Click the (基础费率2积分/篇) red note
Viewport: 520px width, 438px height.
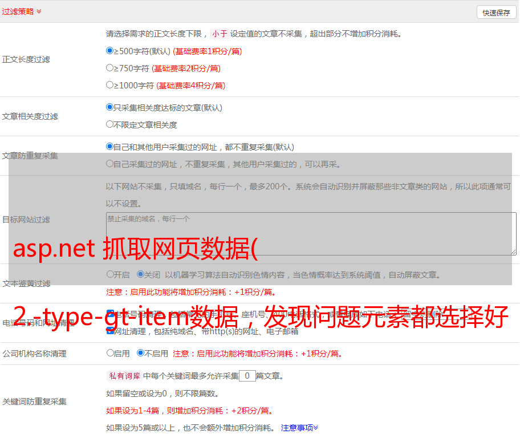(x=186, y=68)
